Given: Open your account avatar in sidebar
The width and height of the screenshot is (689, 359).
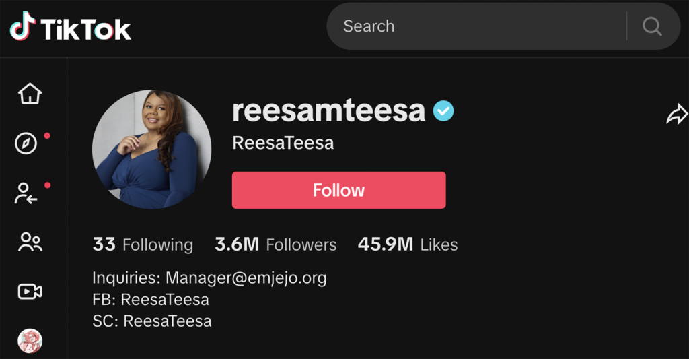Looking at the screenshot, I should tap(30, 341).
